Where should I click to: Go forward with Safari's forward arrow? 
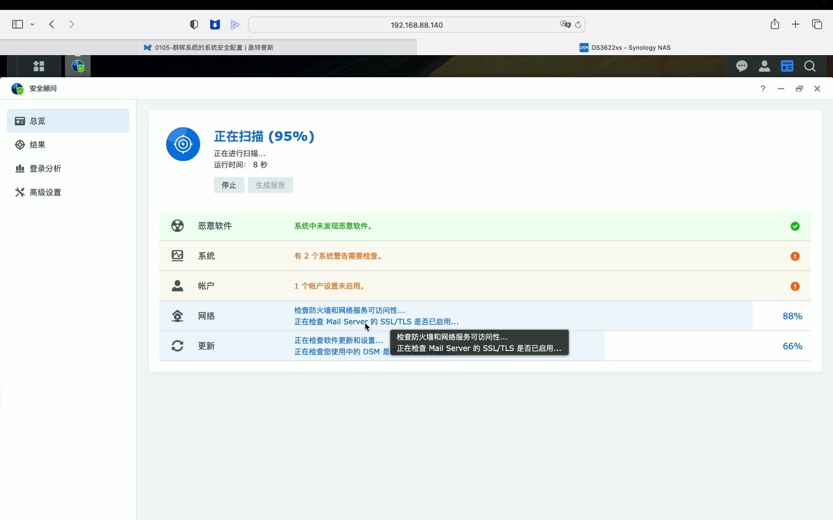tap(72, 24)
